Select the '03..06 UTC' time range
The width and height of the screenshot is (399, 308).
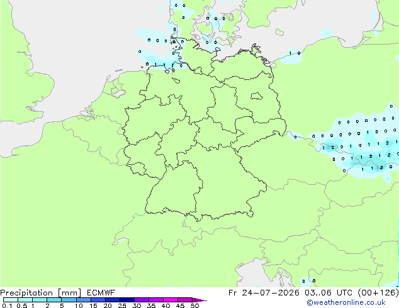tap(329, 293)
